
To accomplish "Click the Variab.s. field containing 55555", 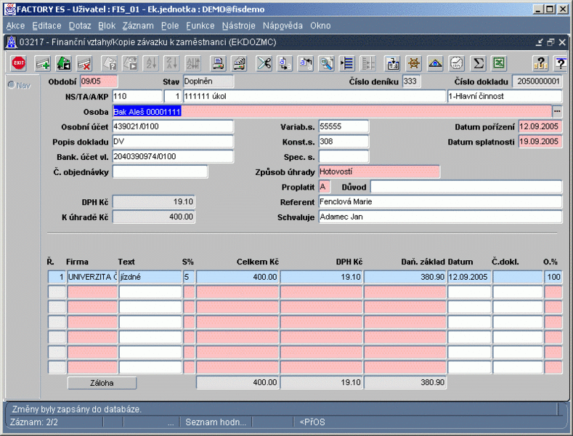I will pyautogui.click(x=344, y=126).
